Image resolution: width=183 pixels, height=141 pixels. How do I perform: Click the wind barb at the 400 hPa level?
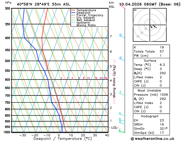[122, 36]
